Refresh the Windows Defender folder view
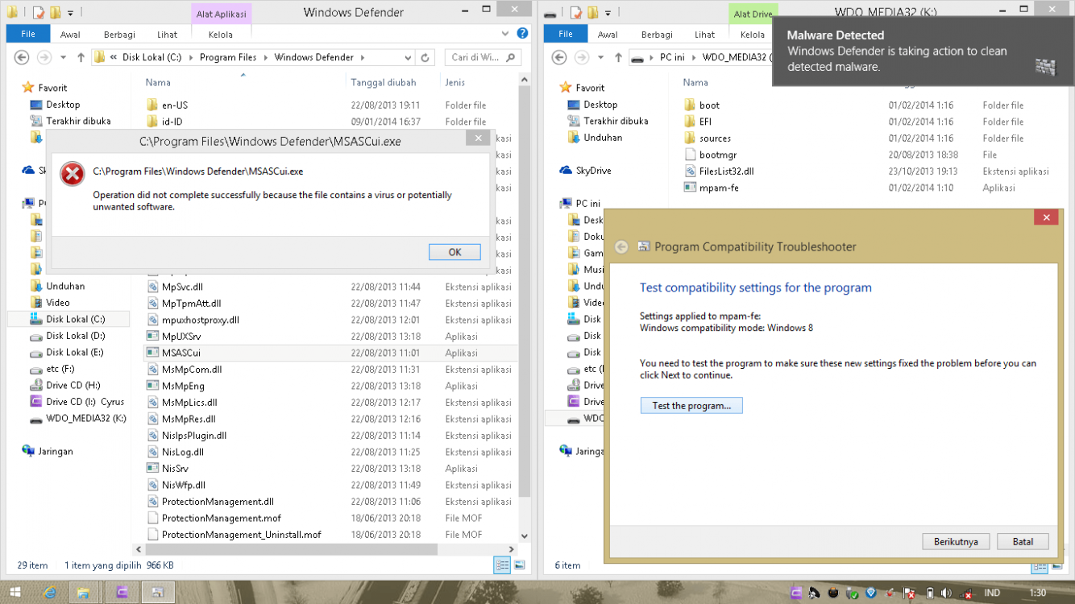The width and height of the screenshot is (1075, 604). point(426,57)
